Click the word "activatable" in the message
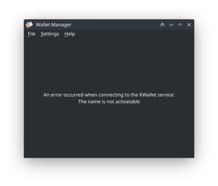The width and height of the screenshot is (218, 186). [x=127, y=102]
